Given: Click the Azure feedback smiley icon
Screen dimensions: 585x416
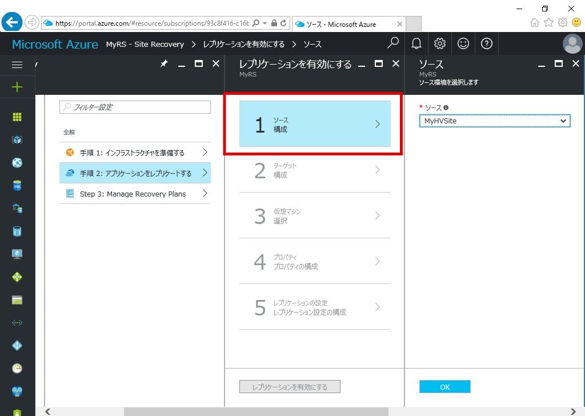Looking at the screenshot, I should click(x=463, y=43).
